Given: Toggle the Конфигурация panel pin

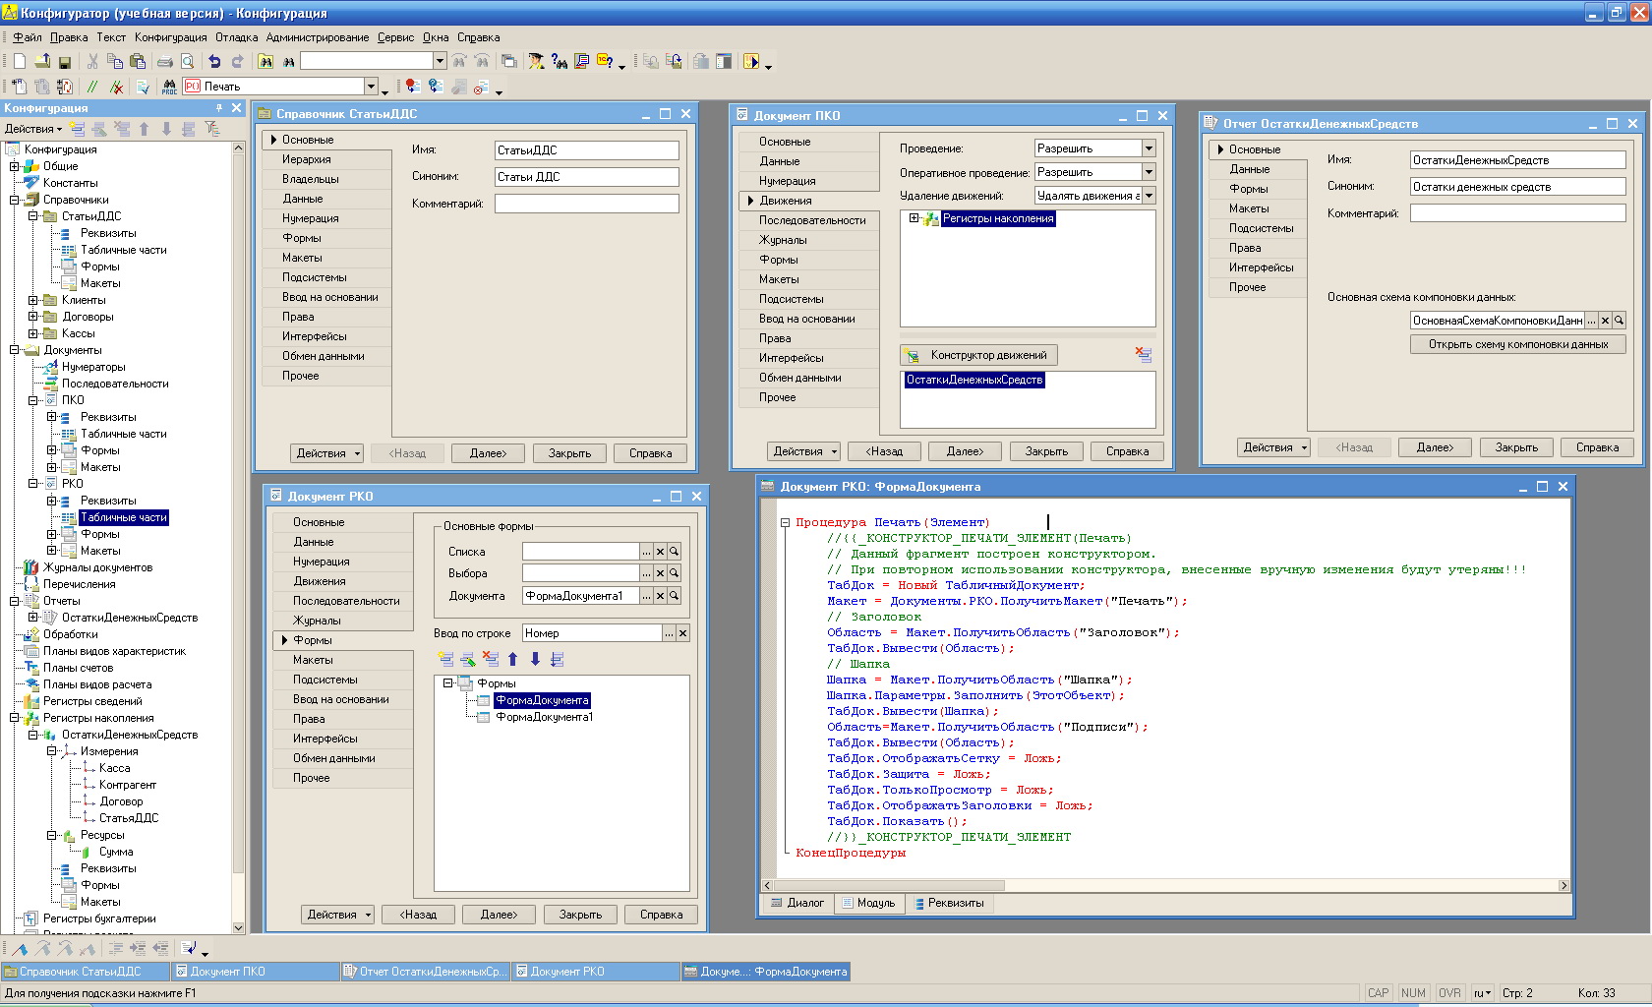Looking at the screenshot, I should pyautogui.click(x=218, y=108).
